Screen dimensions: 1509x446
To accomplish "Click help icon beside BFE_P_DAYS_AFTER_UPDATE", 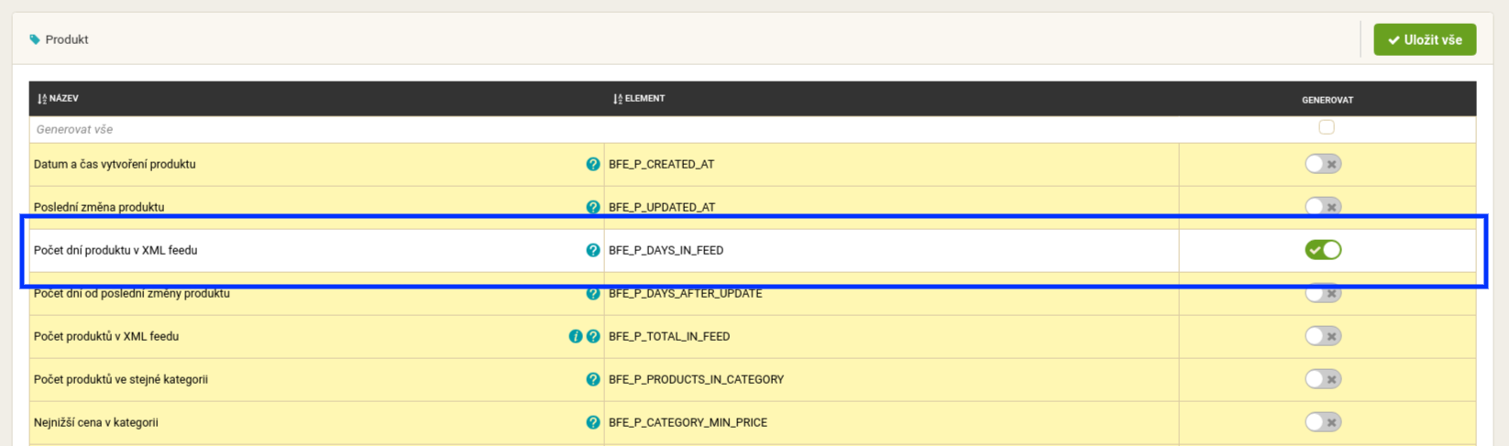I will (x=593, y=293).
